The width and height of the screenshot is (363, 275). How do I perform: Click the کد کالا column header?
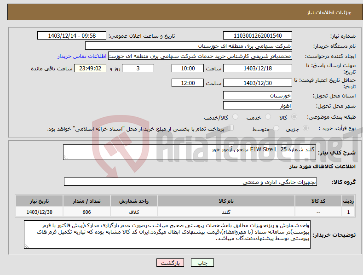[x=318, y=201]
